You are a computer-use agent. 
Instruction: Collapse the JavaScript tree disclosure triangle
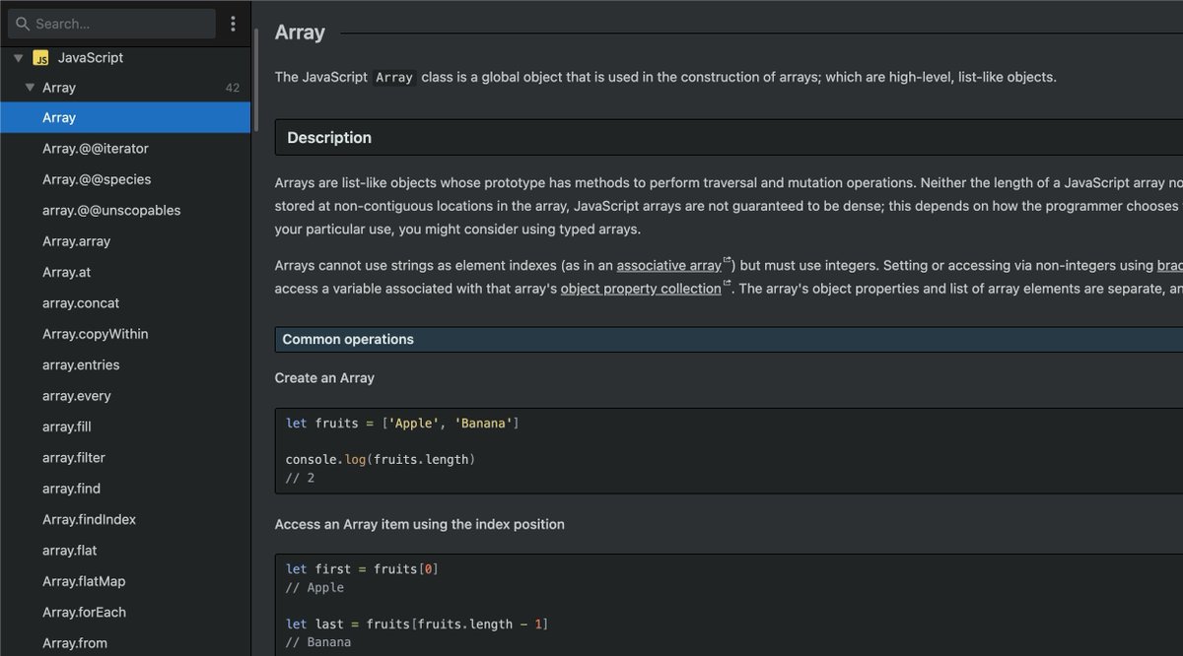(x=18, y=58)
